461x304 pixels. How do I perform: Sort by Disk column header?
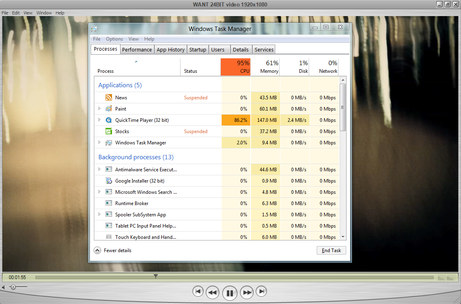(x=295, y=67)
